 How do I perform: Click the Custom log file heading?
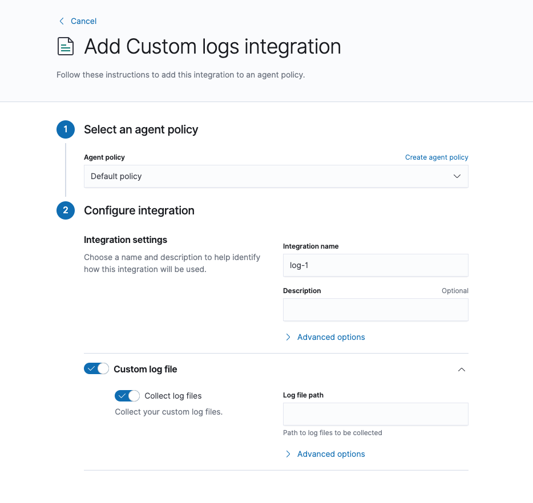(x=146, y=369)
